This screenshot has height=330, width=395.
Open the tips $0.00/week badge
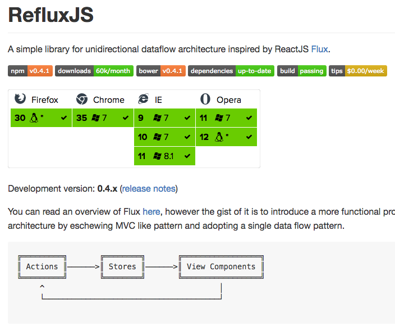358,71
